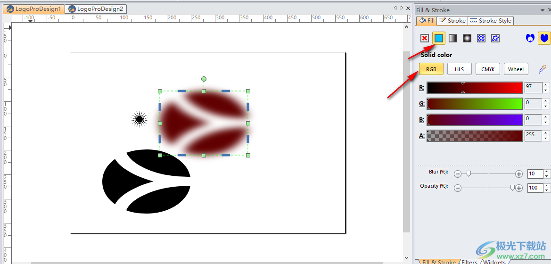Close the Fill & Stroke panel

[x=549, y=10]
